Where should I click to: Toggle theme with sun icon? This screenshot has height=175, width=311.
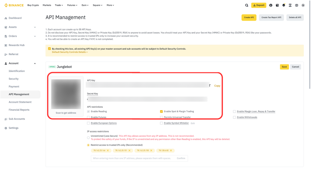[x=303, y=5]
